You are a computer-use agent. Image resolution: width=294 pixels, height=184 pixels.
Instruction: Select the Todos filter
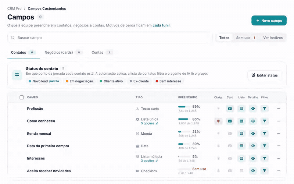click(224, 38)
